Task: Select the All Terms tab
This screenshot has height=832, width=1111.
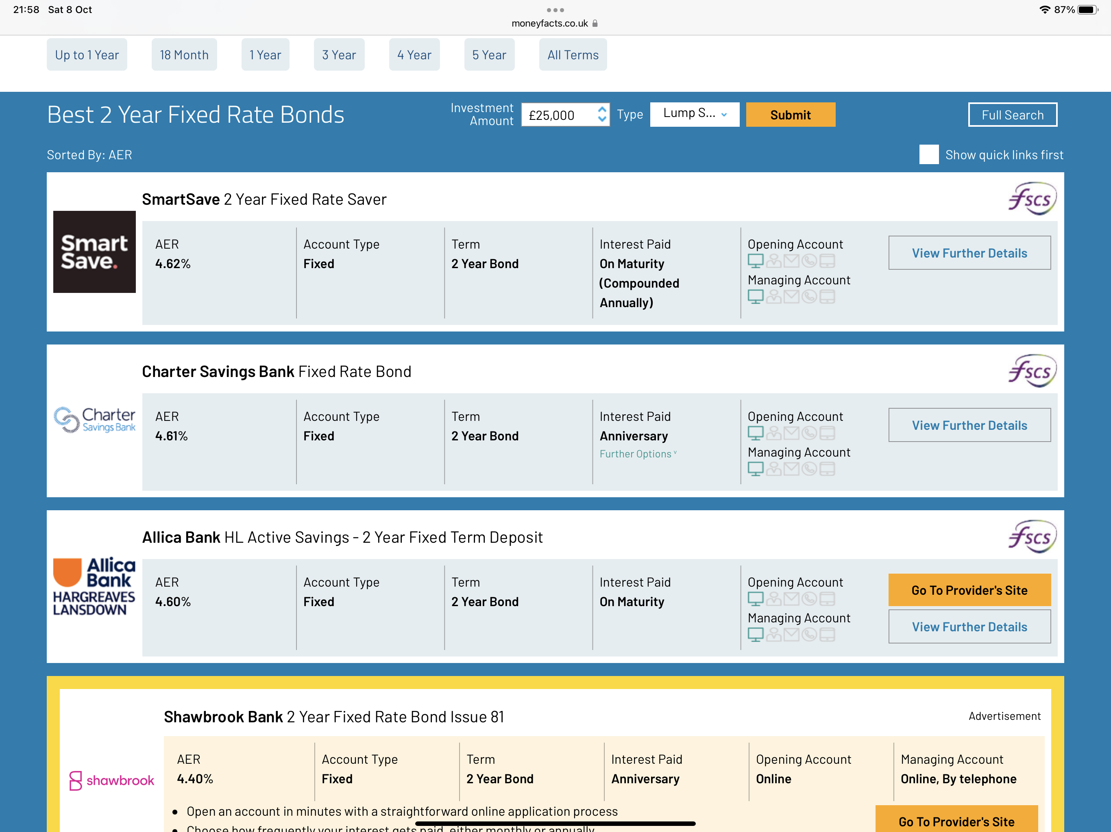Action: tap(573, 55)
